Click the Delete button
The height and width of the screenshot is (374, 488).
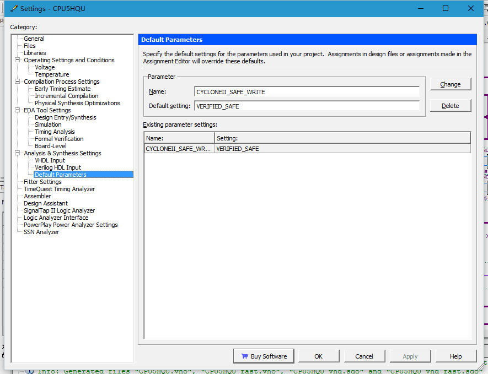pos(451,106)
